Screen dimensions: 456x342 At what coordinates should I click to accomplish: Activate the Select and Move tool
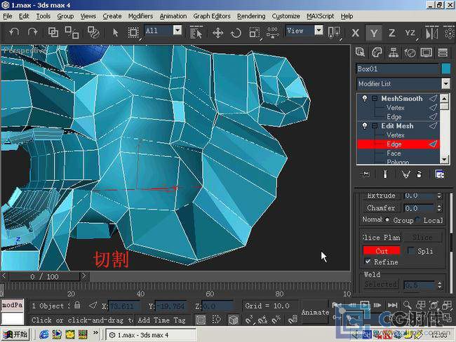tap(217, 32)
